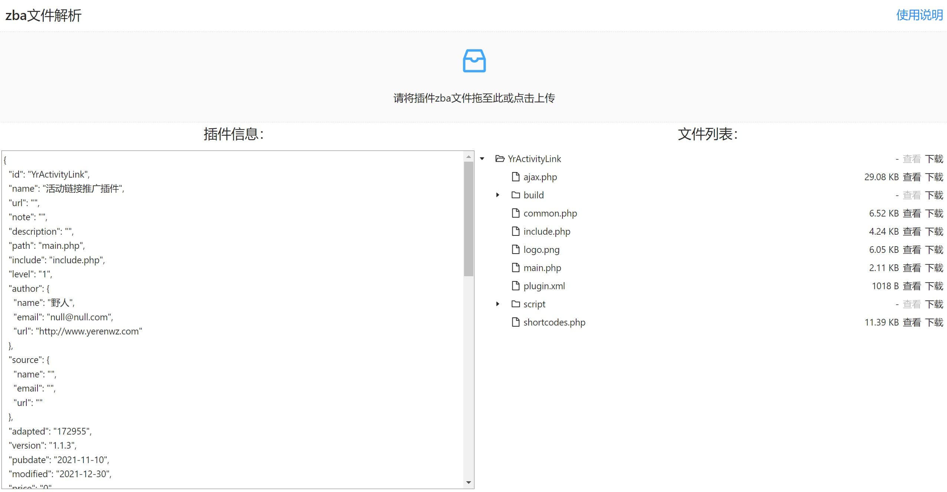Expand the script folder arrow
This screenshot has width=947, height=492.
click(x=498, y=304)
